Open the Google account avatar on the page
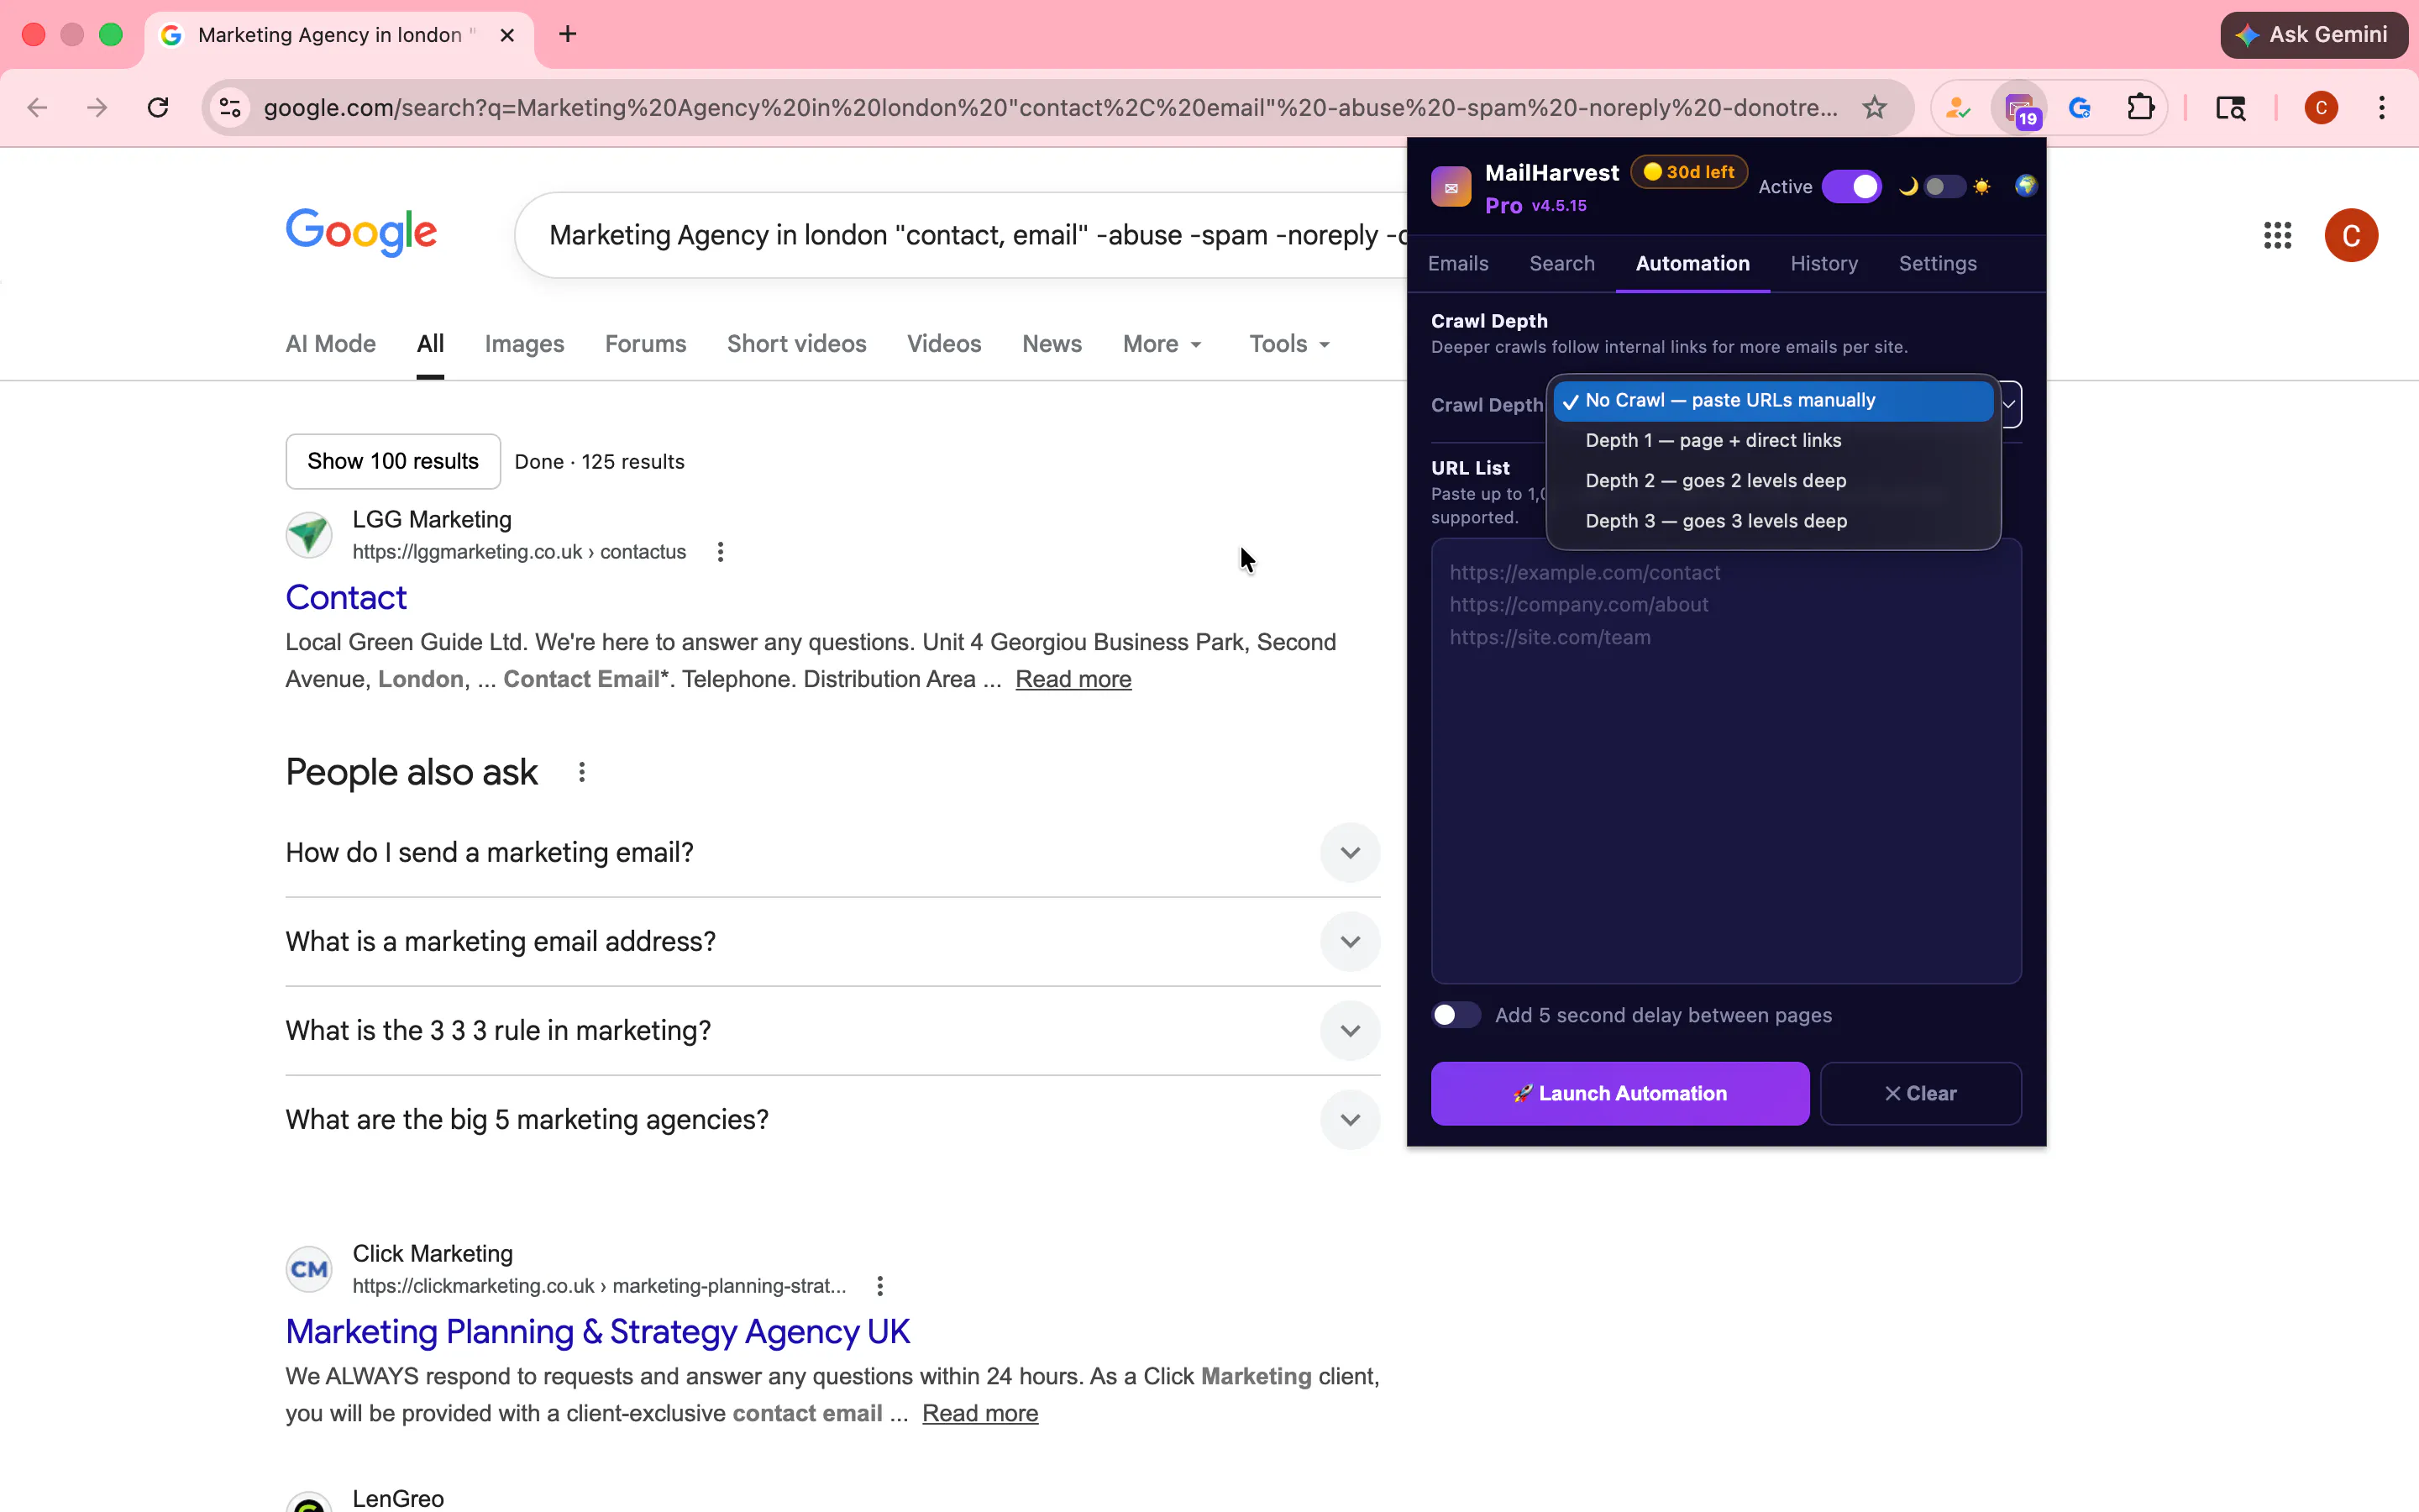This screenshot has height=1512, width=2419. pyautogui.click(x=2351, y=236)
